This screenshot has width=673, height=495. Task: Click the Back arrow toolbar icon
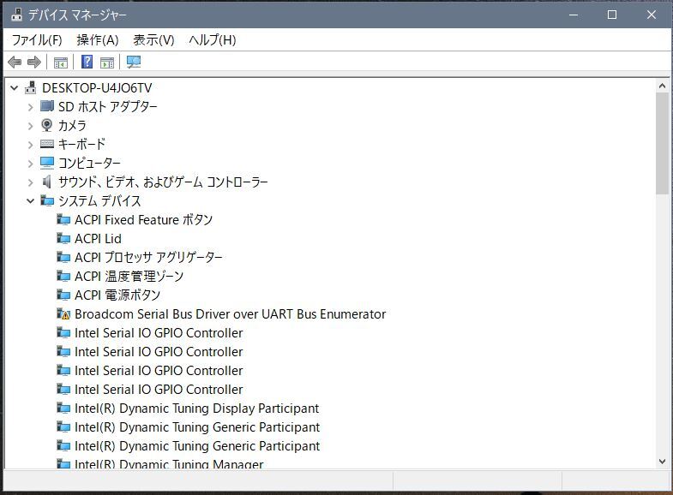click(x=15, y=63)
